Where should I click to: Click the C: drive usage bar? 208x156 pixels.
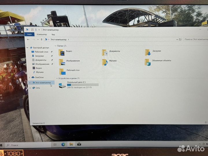83,85
